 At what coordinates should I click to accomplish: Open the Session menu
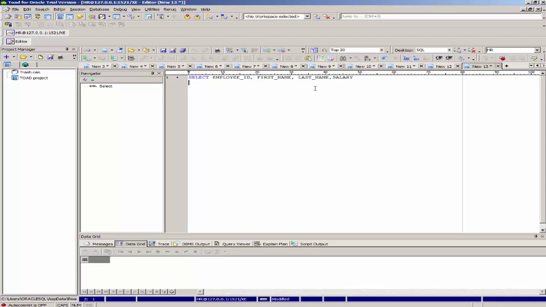coord(77,9)
